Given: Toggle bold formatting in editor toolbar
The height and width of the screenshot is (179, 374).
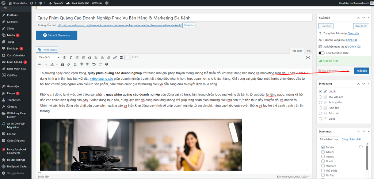Looking at the screenshot, I should click(x=64, y=57).
